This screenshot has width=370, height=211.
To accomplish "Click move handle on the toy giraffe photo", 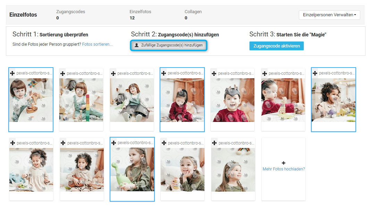I will [x=264, y=73].
